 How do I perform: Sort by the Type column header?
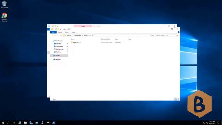click(116, 39)
